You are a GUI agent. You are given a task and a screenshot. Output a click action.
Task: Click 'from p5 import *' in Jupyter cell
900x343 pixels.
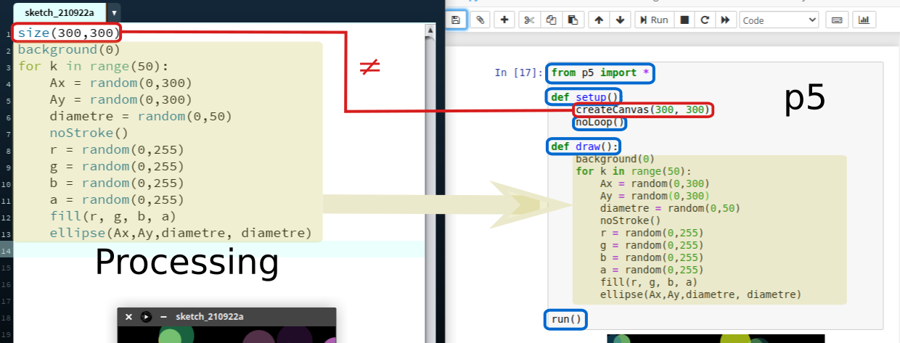601,73
